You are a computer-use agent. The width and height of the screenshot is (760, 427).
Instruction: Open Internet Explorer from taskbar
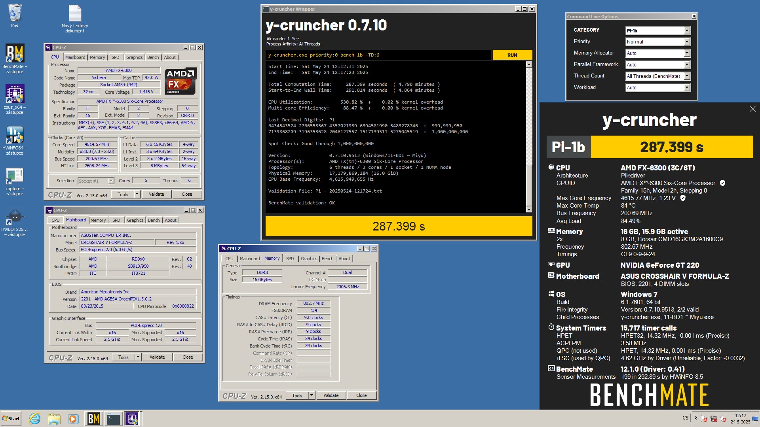coord(35,418)
